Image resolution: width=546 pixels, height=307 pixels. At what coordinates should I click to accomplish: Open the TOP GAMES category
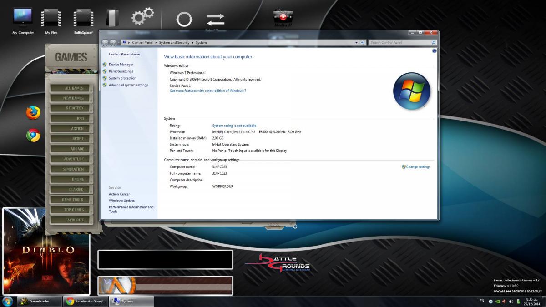click(x=71, y=210)
